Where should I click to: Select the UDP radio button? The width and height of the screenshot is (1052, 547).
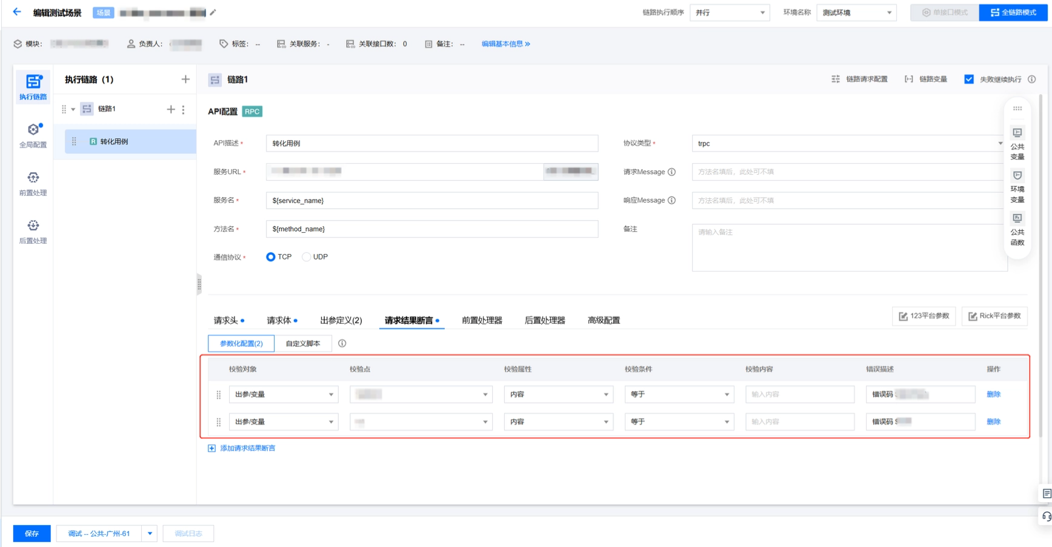click(307, 257)
